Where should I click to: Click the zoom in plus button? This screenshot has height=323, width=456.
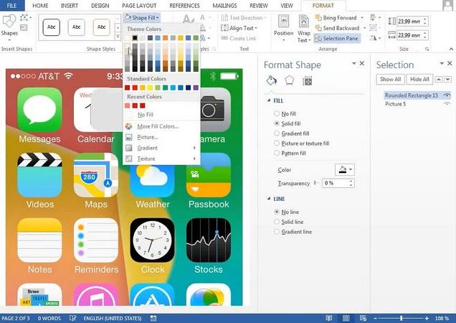click(x=427, y=319)
